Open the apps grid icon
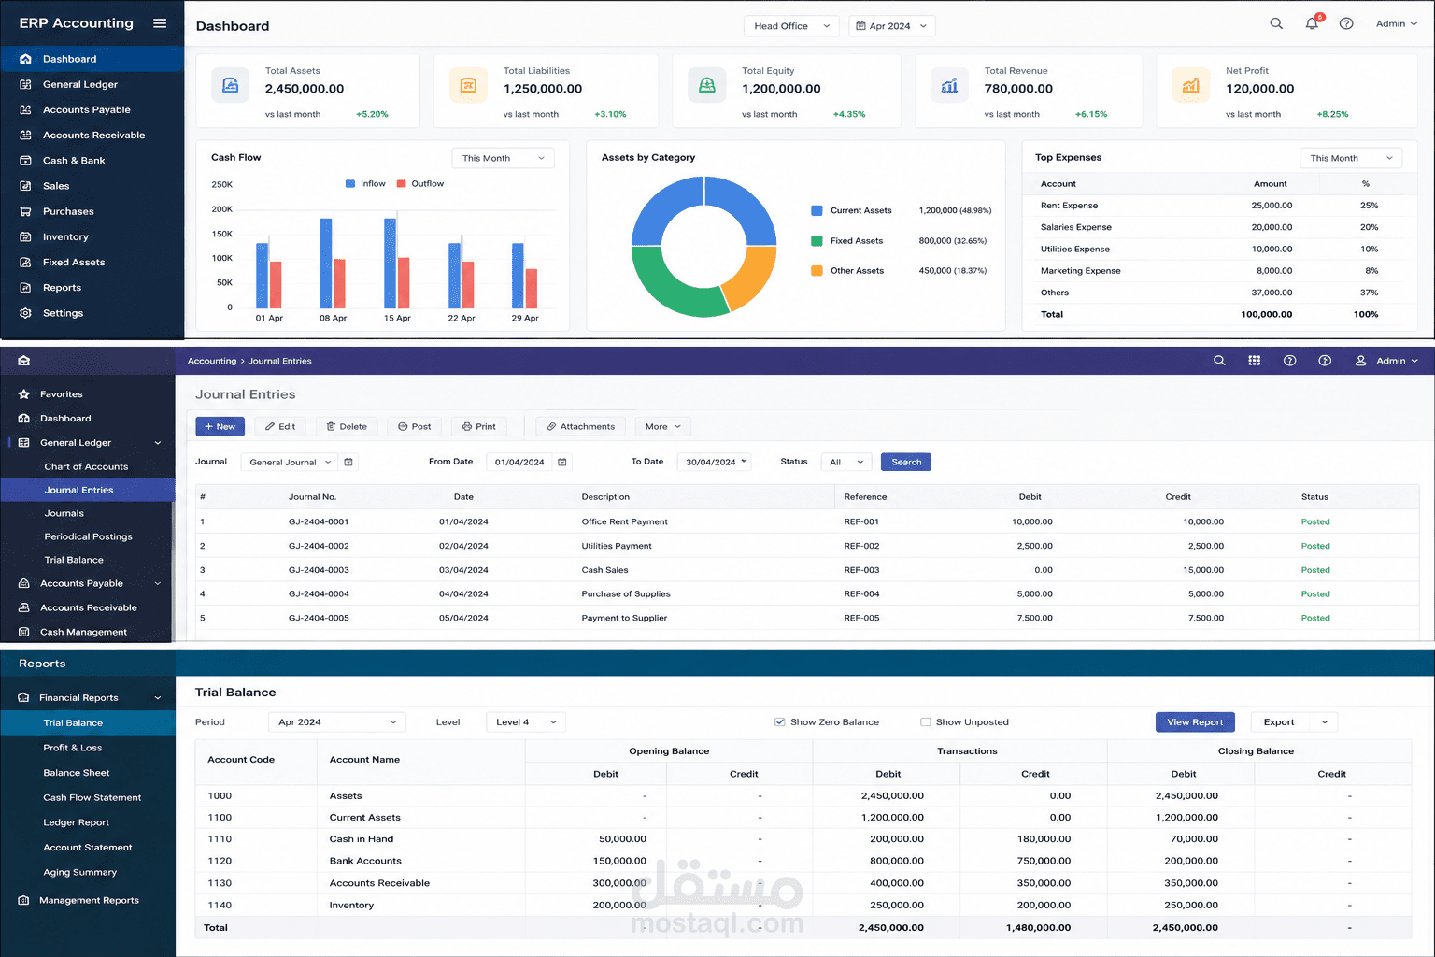Viewport: 1435px width, 957px height. coord(1255,361)
